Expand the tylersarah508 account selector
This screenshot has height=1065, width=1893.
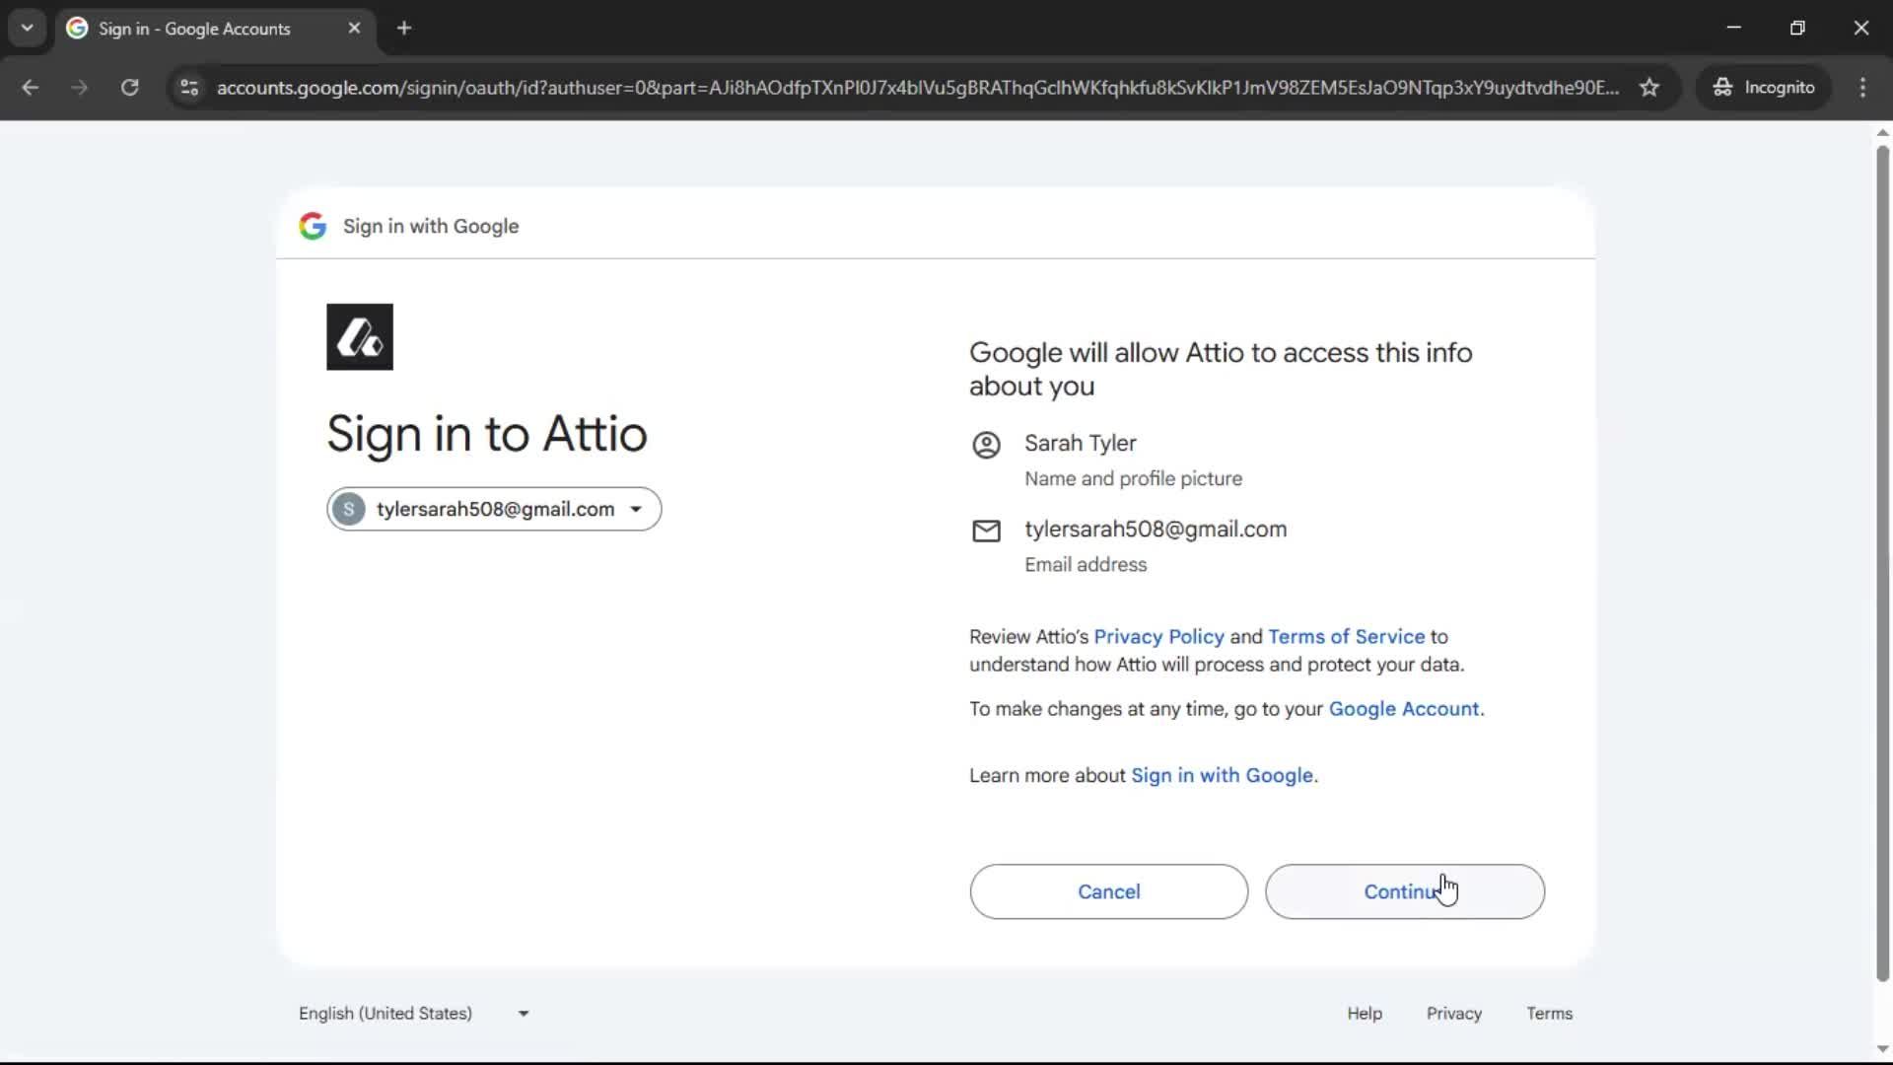(637, 509)
